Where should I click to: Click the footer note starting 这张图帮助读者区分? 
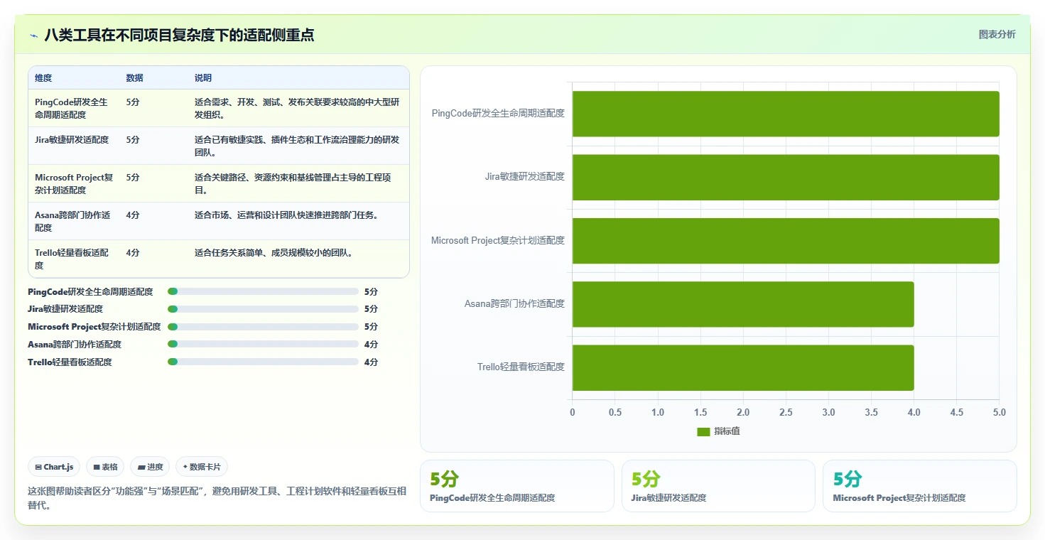pos(217,497)
